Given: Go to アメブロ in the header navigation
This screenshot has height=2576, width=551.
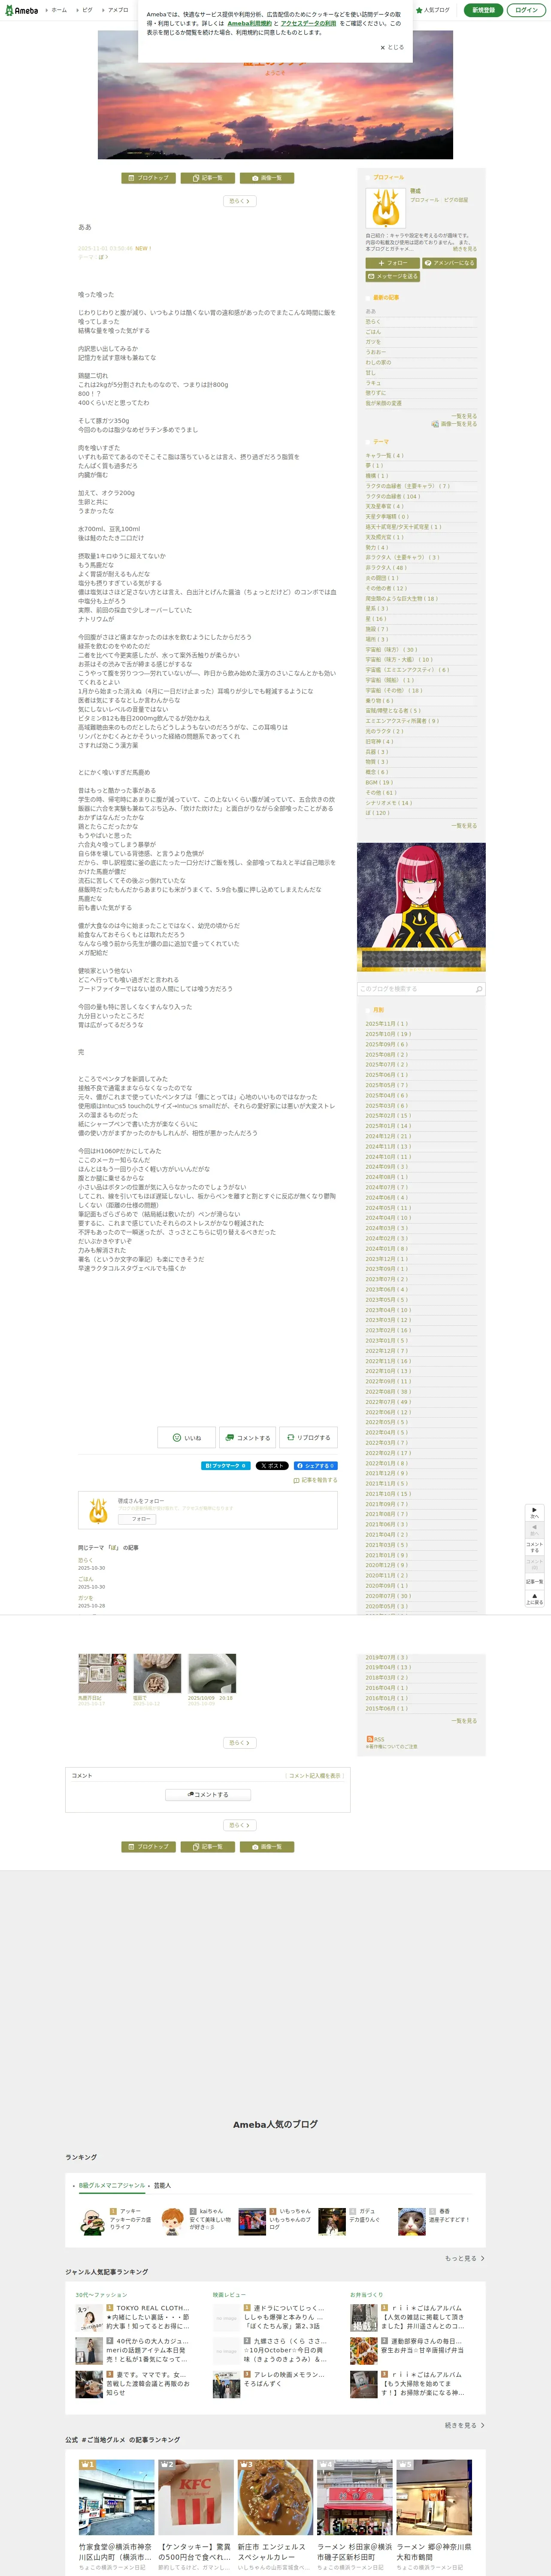Looking at the screenshot, I should click(x=116, y=10).
